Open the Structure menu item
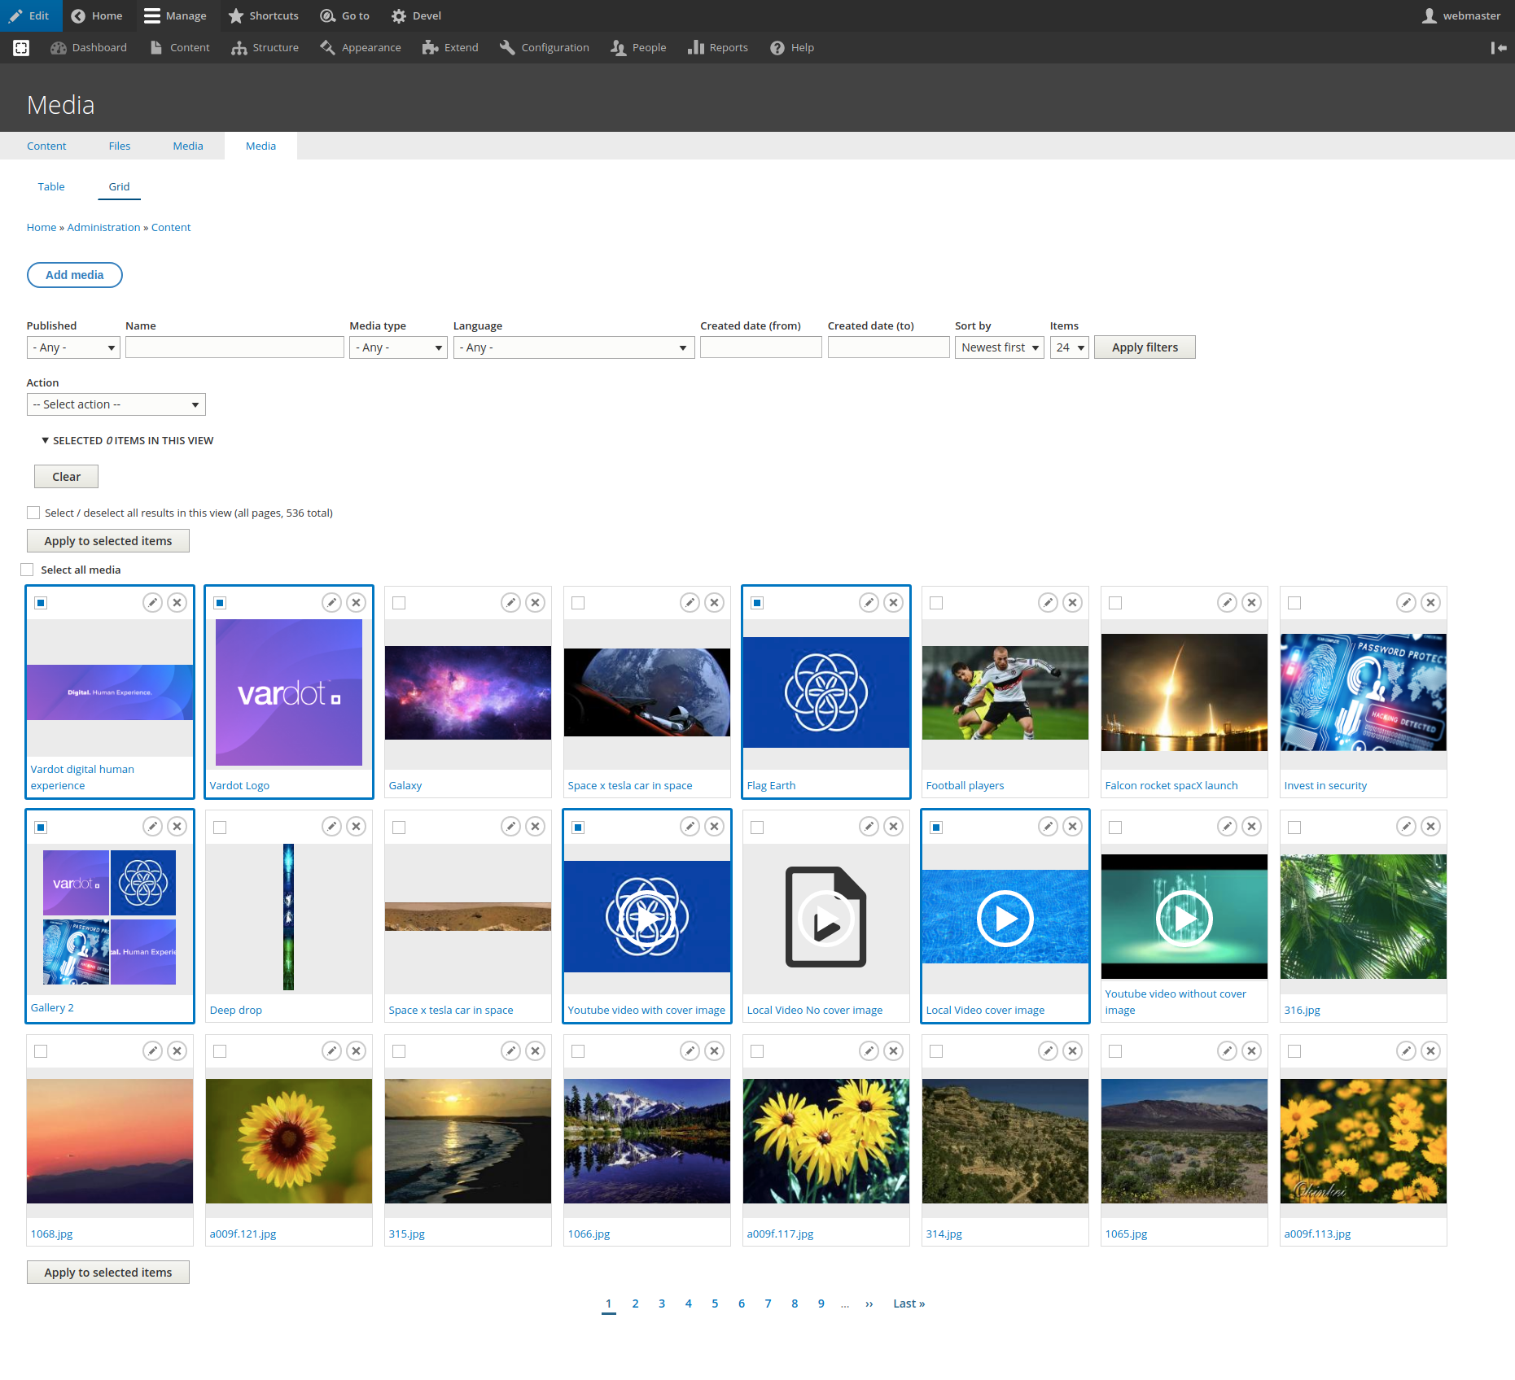 tap(265, 47)
